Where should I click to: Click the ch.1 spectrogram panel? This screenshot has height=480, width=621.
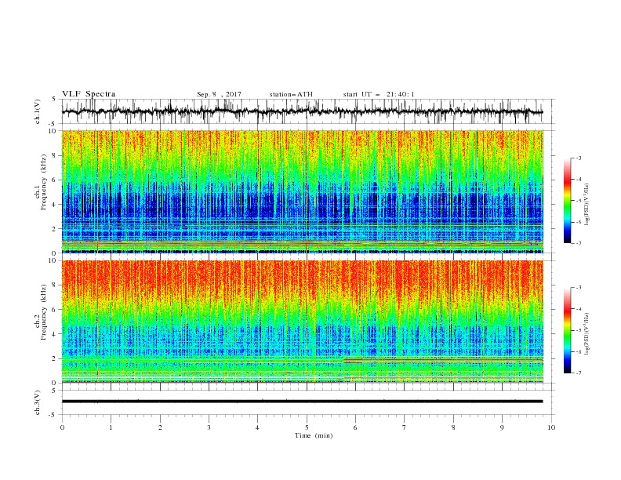click(x=302, y=191)
